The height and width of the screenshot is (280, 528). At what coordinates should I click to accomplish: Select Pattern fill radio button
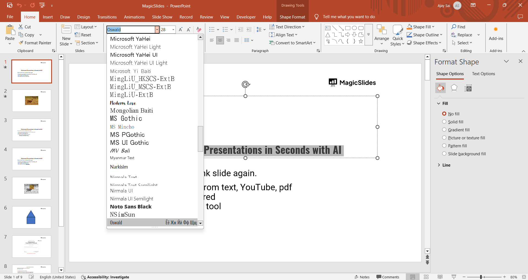(444, 146)
